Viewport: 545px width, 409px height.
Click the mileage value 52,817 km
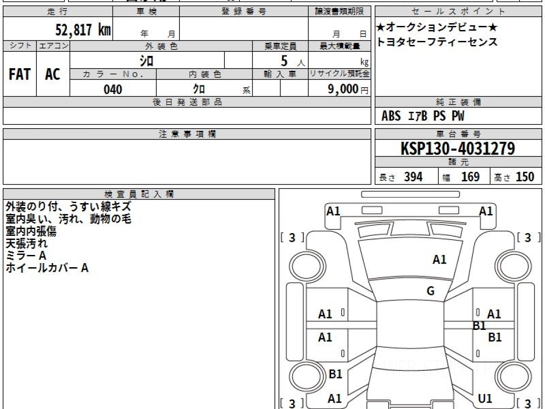coord(83,30)
